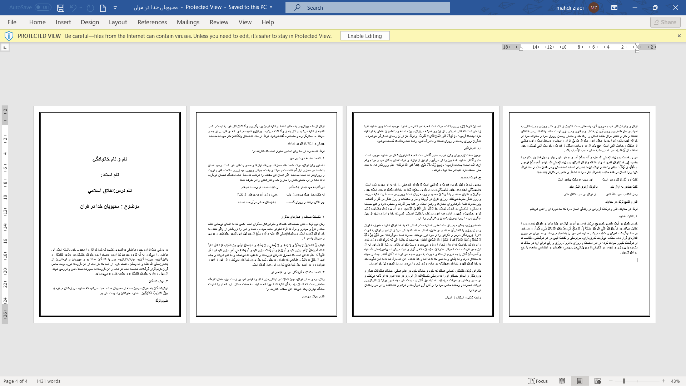Viewport: 686px width, 386px height.
Task: Click the third page of the document
Action: tap(423, 214)
